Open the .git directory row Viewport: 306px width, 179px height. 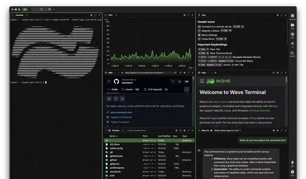(149, 152)
